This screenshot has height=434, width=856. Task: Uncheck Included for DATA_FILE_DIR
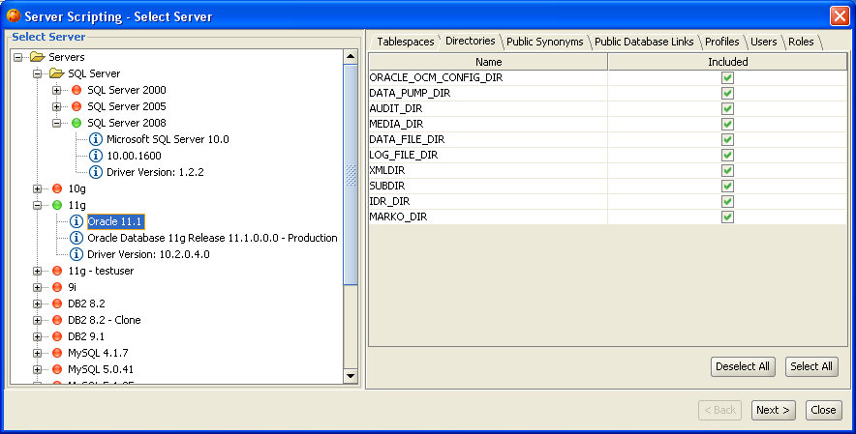(x=727, y=139)
